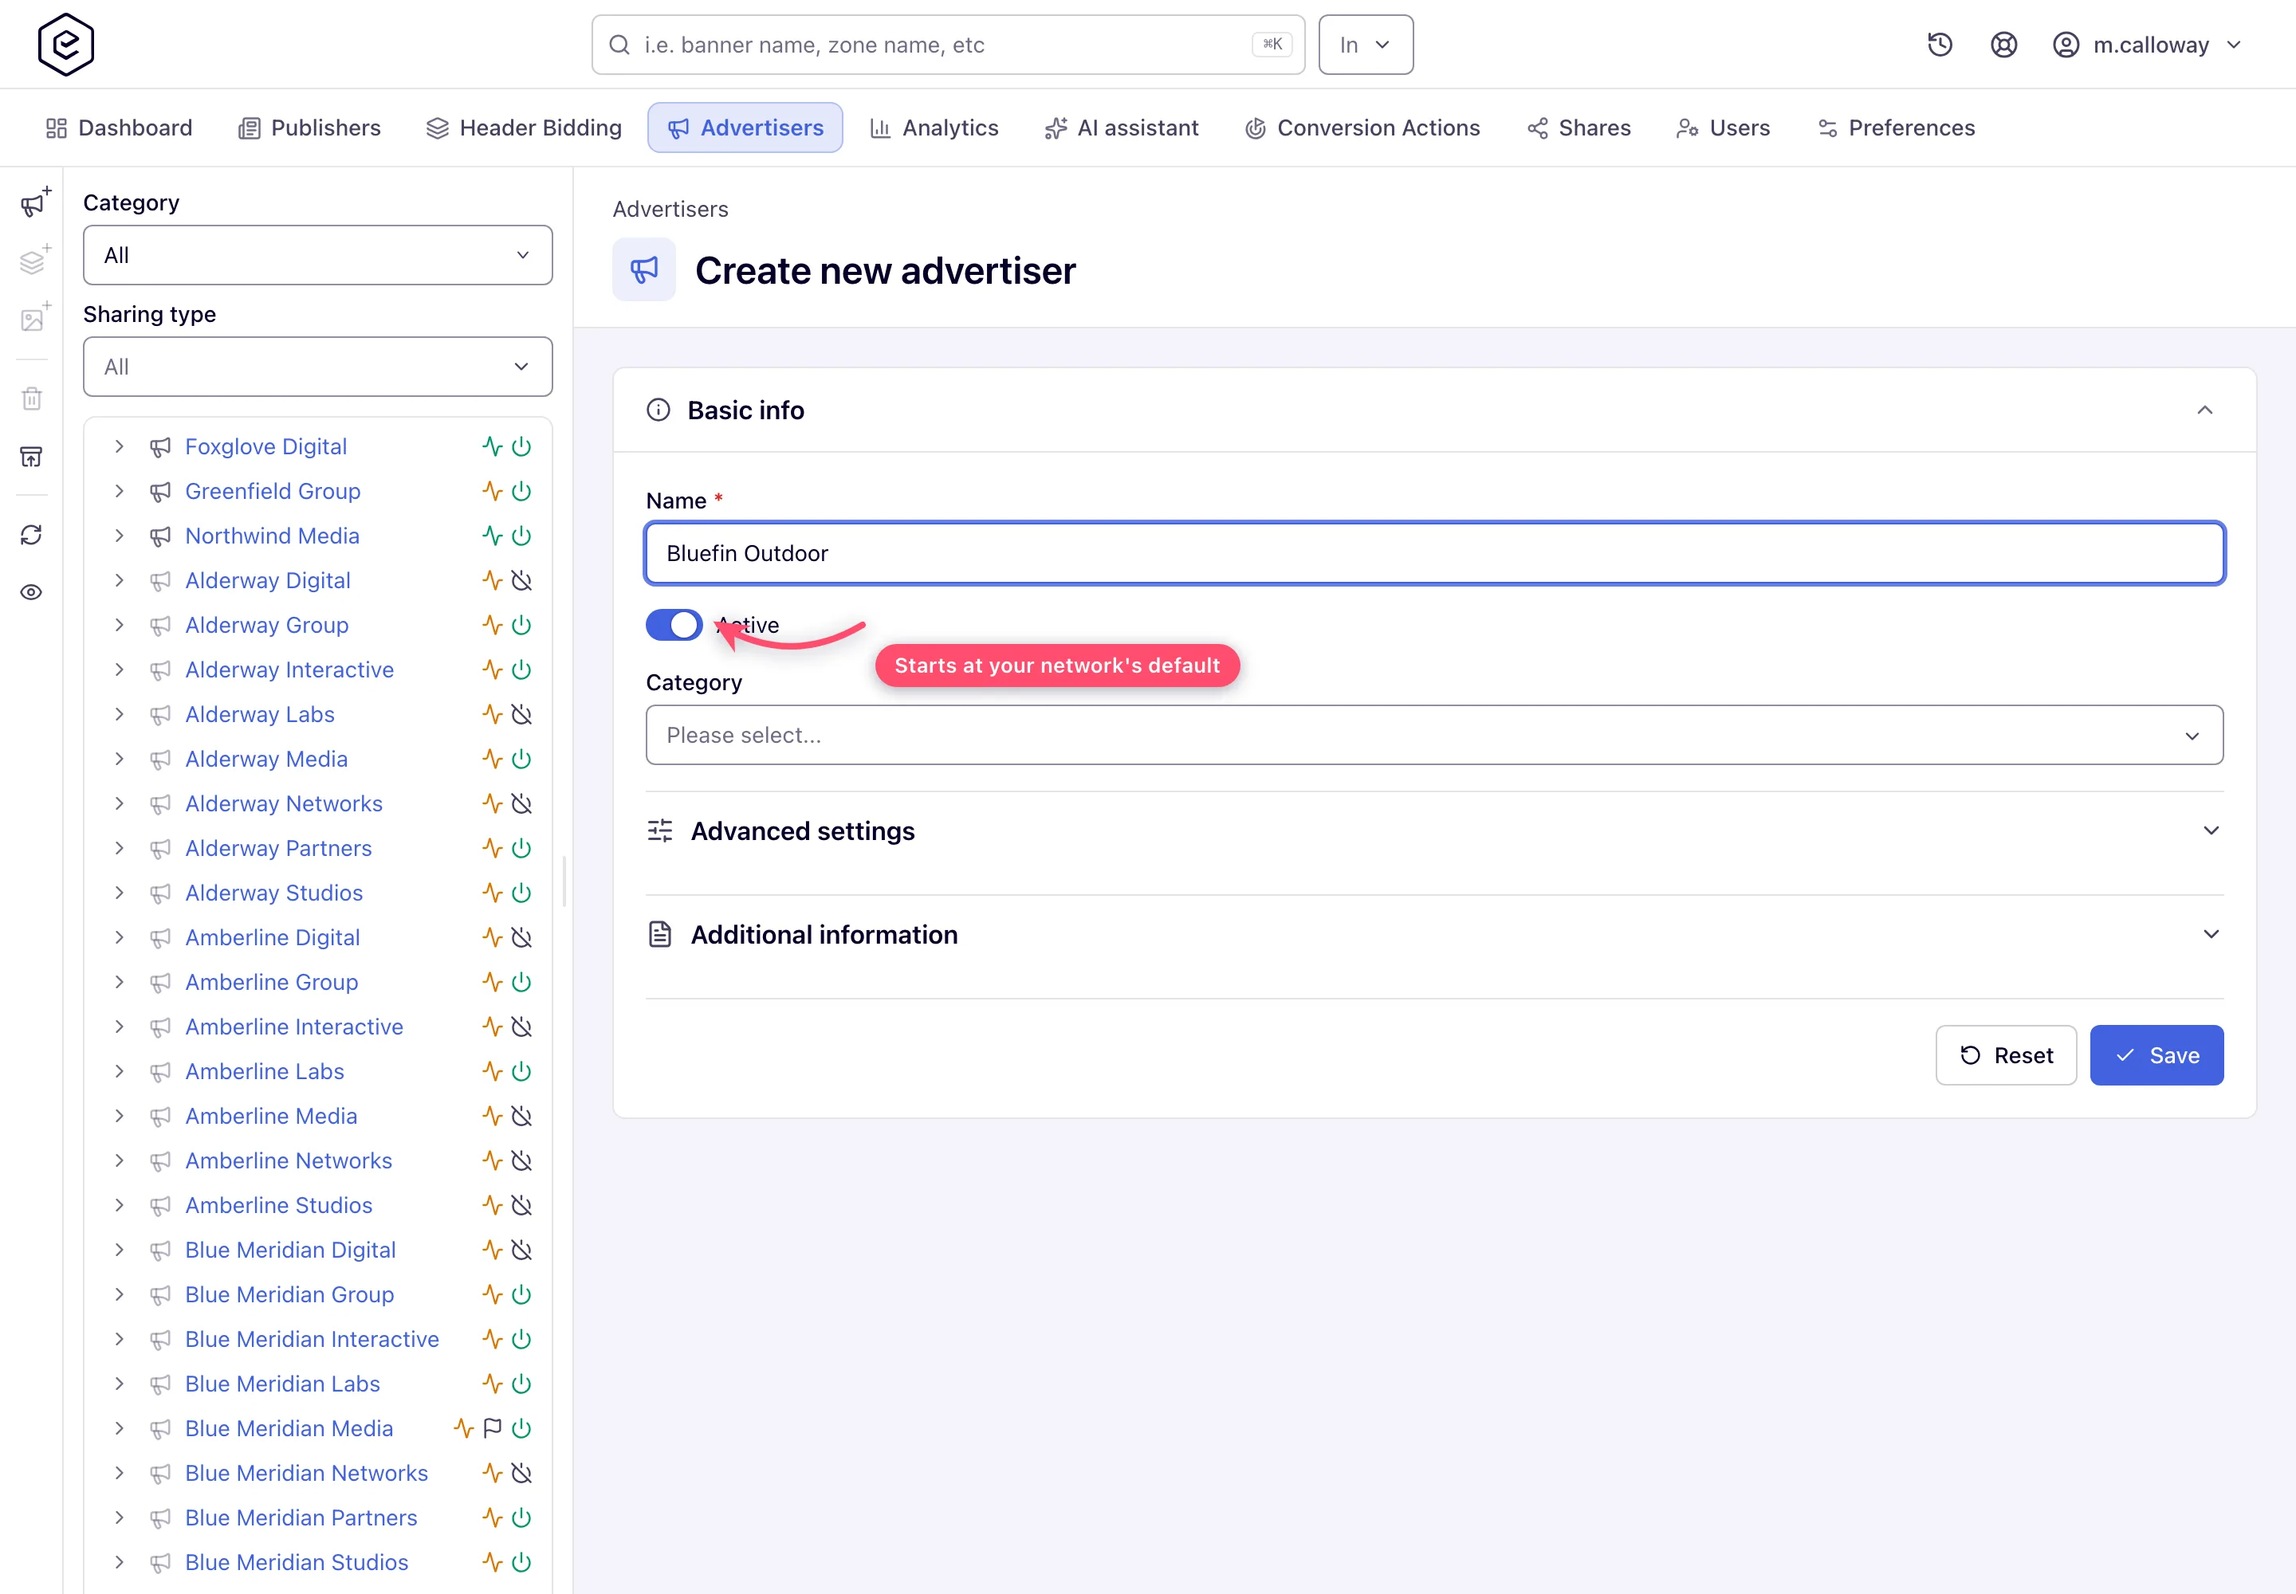2296x1594 pixels.
Task: Toggle power status of Alderway Digital
Action: (x=521, y=580)
